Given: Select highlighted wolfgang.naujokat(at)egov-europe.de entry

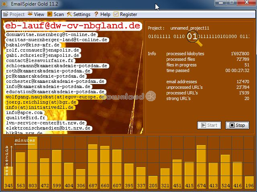Looking at the screenshot, I should click(55, 97).
